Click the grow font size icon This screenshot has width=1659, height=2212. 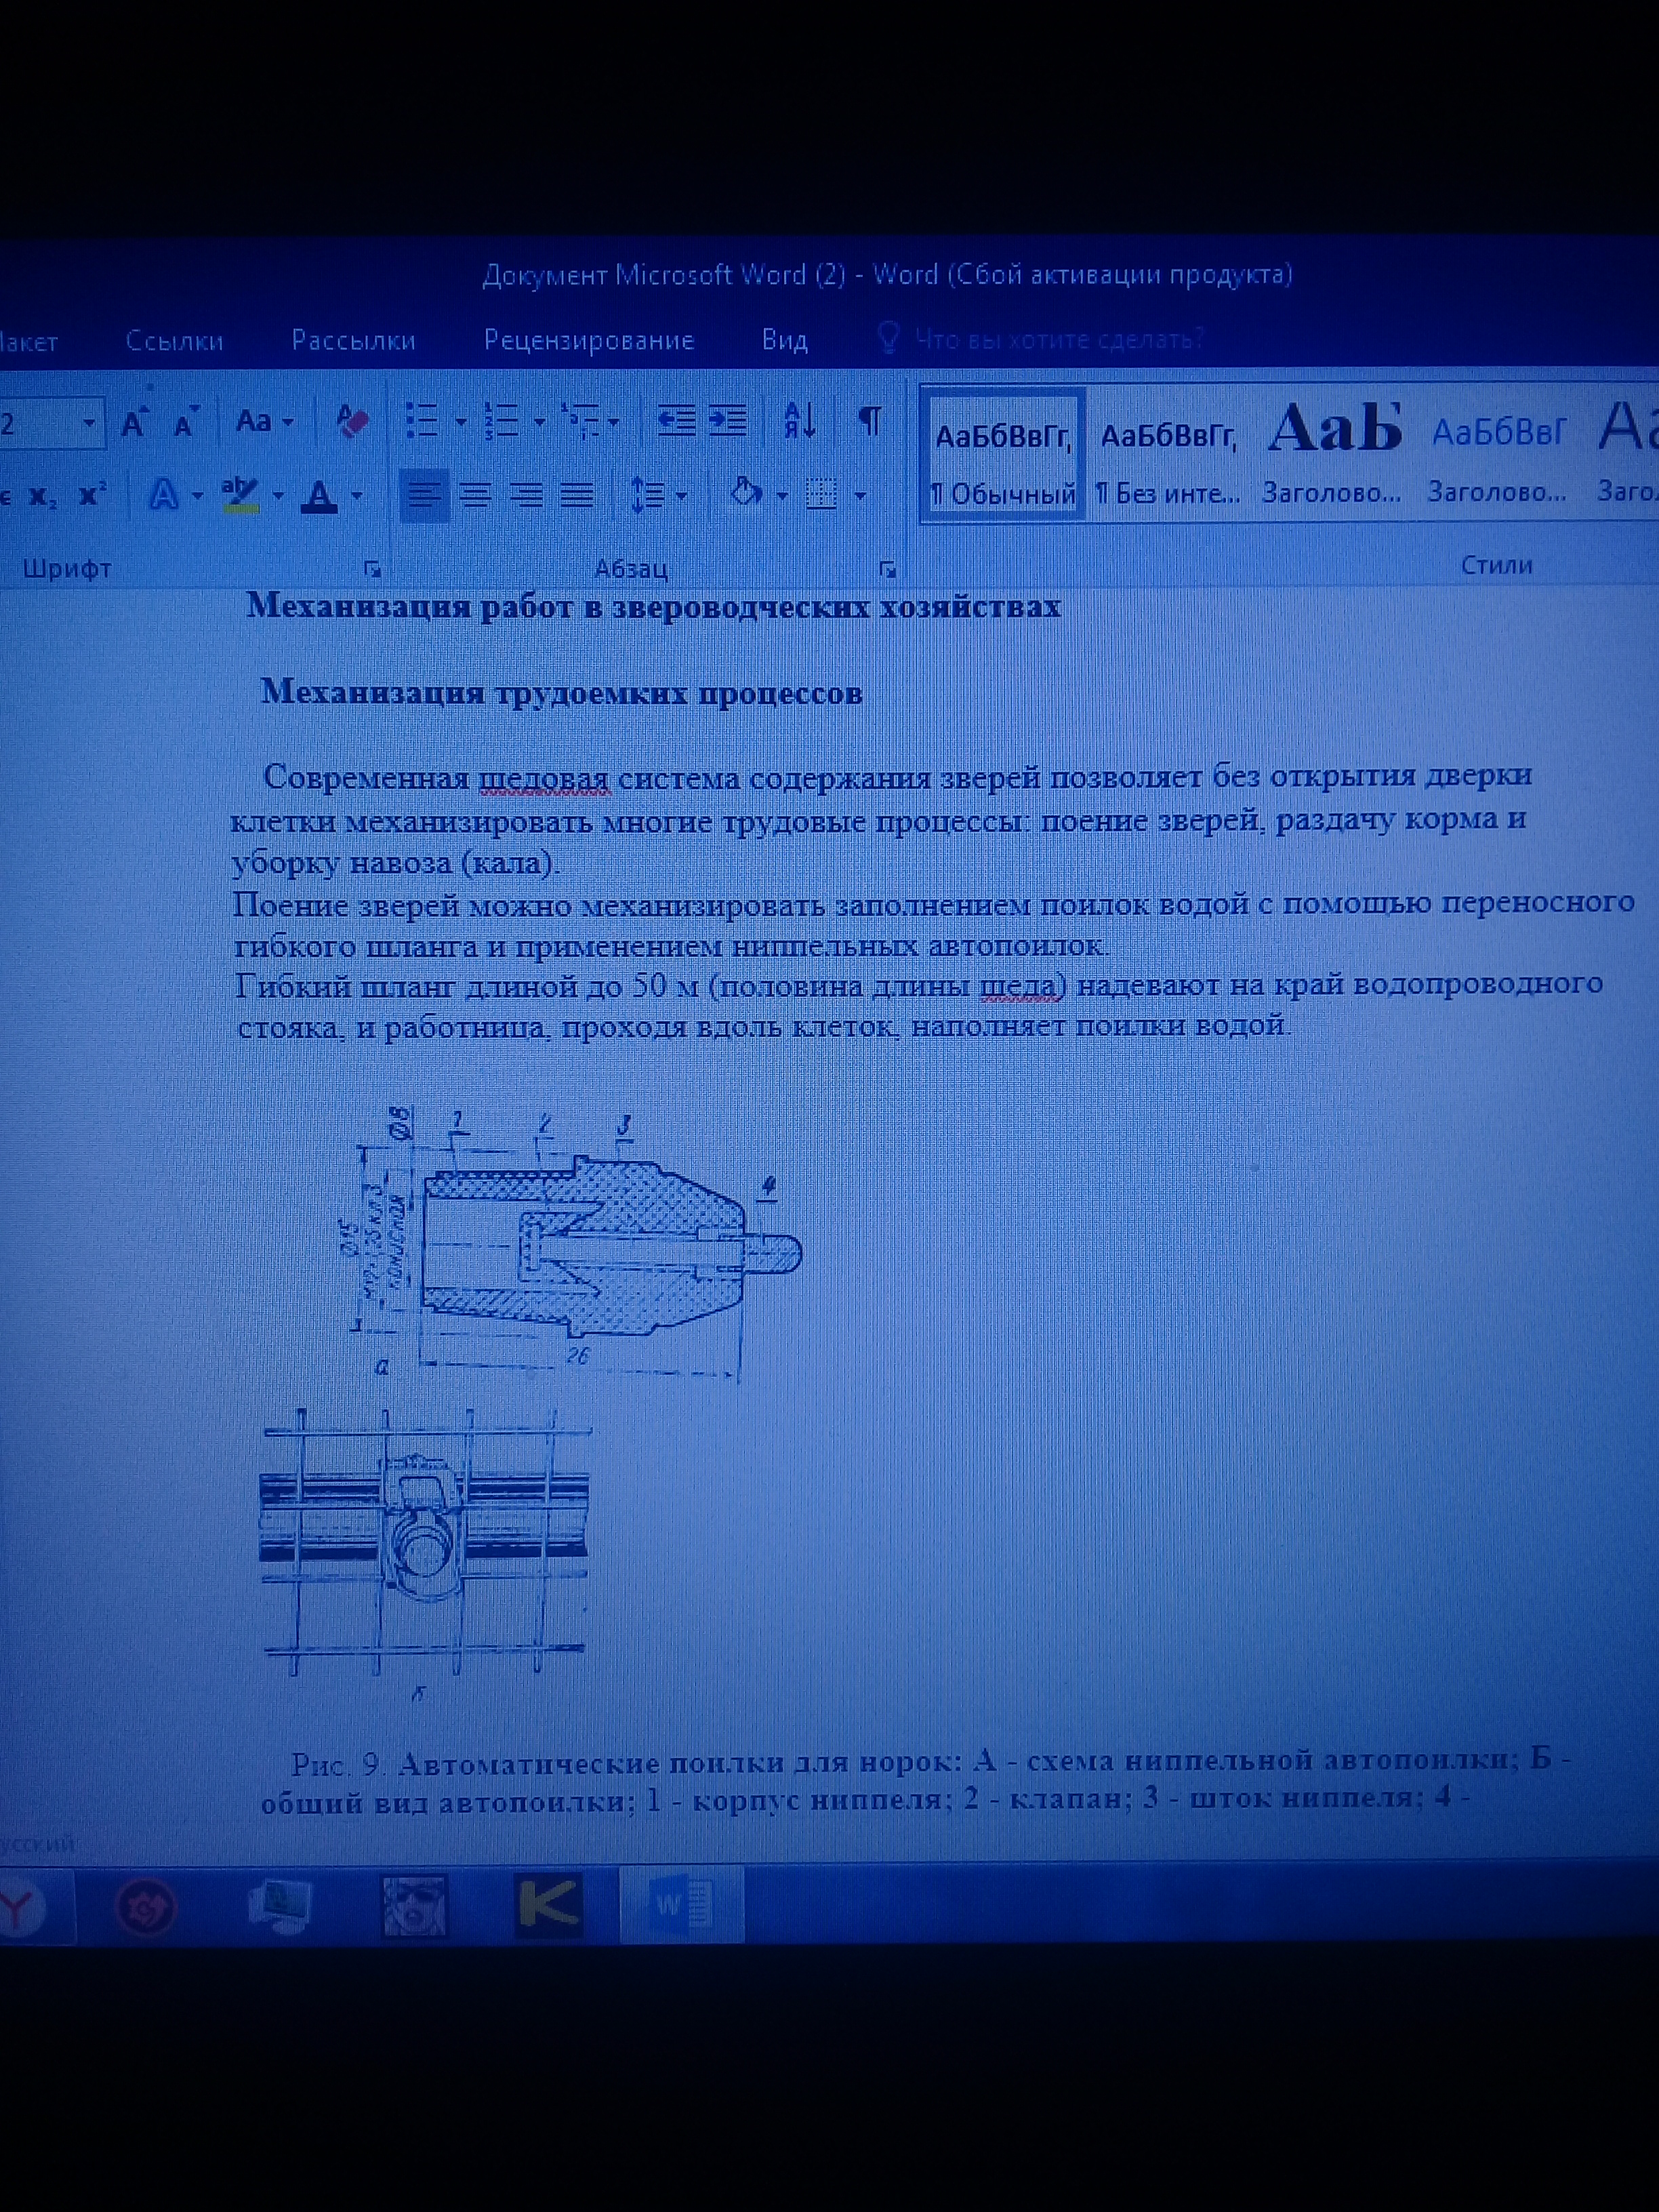coord(134,423)
